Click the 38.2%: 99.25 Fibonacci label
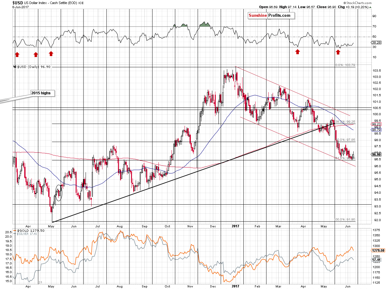This screenshot has width=386, height=289. tap(346, 121)
